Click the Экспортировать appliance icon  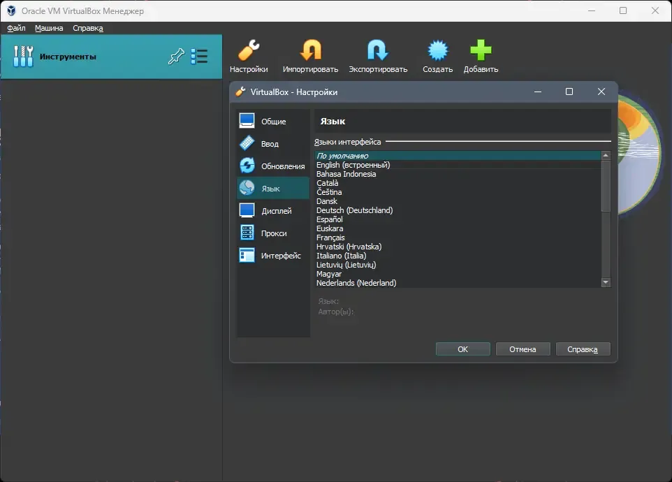click(378, 50)
